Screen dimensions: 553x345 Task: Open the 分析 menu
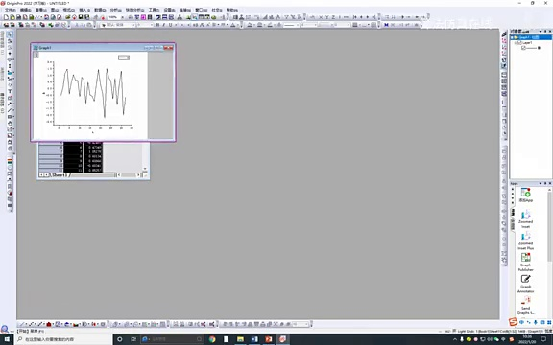pos(115,10)
